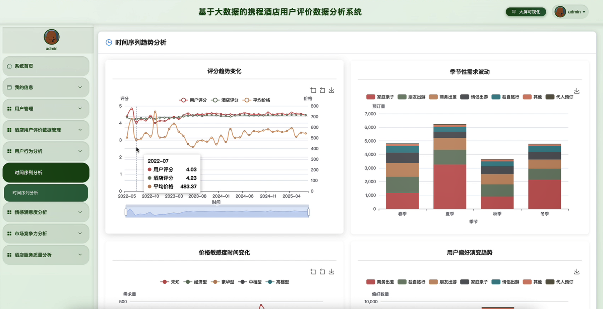
Task: Click the zoom reset icon in 价格敏感度时间变化 chart
Action: point(322,272)
